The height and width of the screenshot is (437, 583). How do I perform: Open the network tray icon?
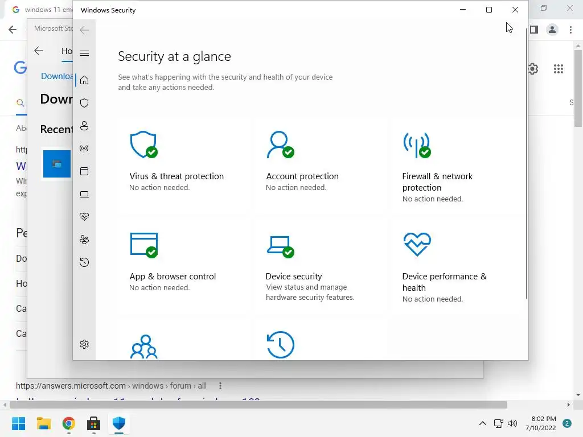pyautogui.click(x=499, y=423)
